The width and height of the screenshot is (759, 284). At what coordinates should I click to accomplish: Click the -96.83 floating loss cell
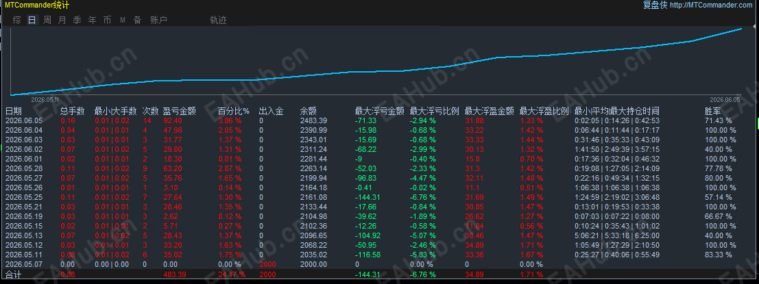[365, 178]
